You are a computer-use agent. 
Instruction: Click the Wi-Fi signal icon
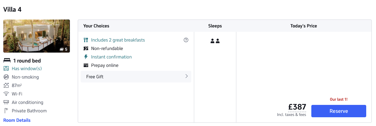[x=6, y=94]
